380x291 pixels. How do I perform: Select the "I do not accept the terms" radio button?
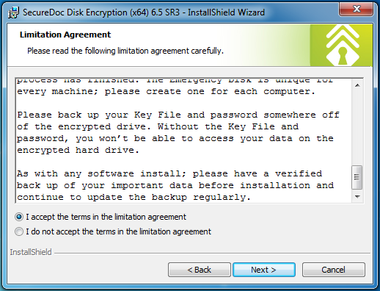19,231
